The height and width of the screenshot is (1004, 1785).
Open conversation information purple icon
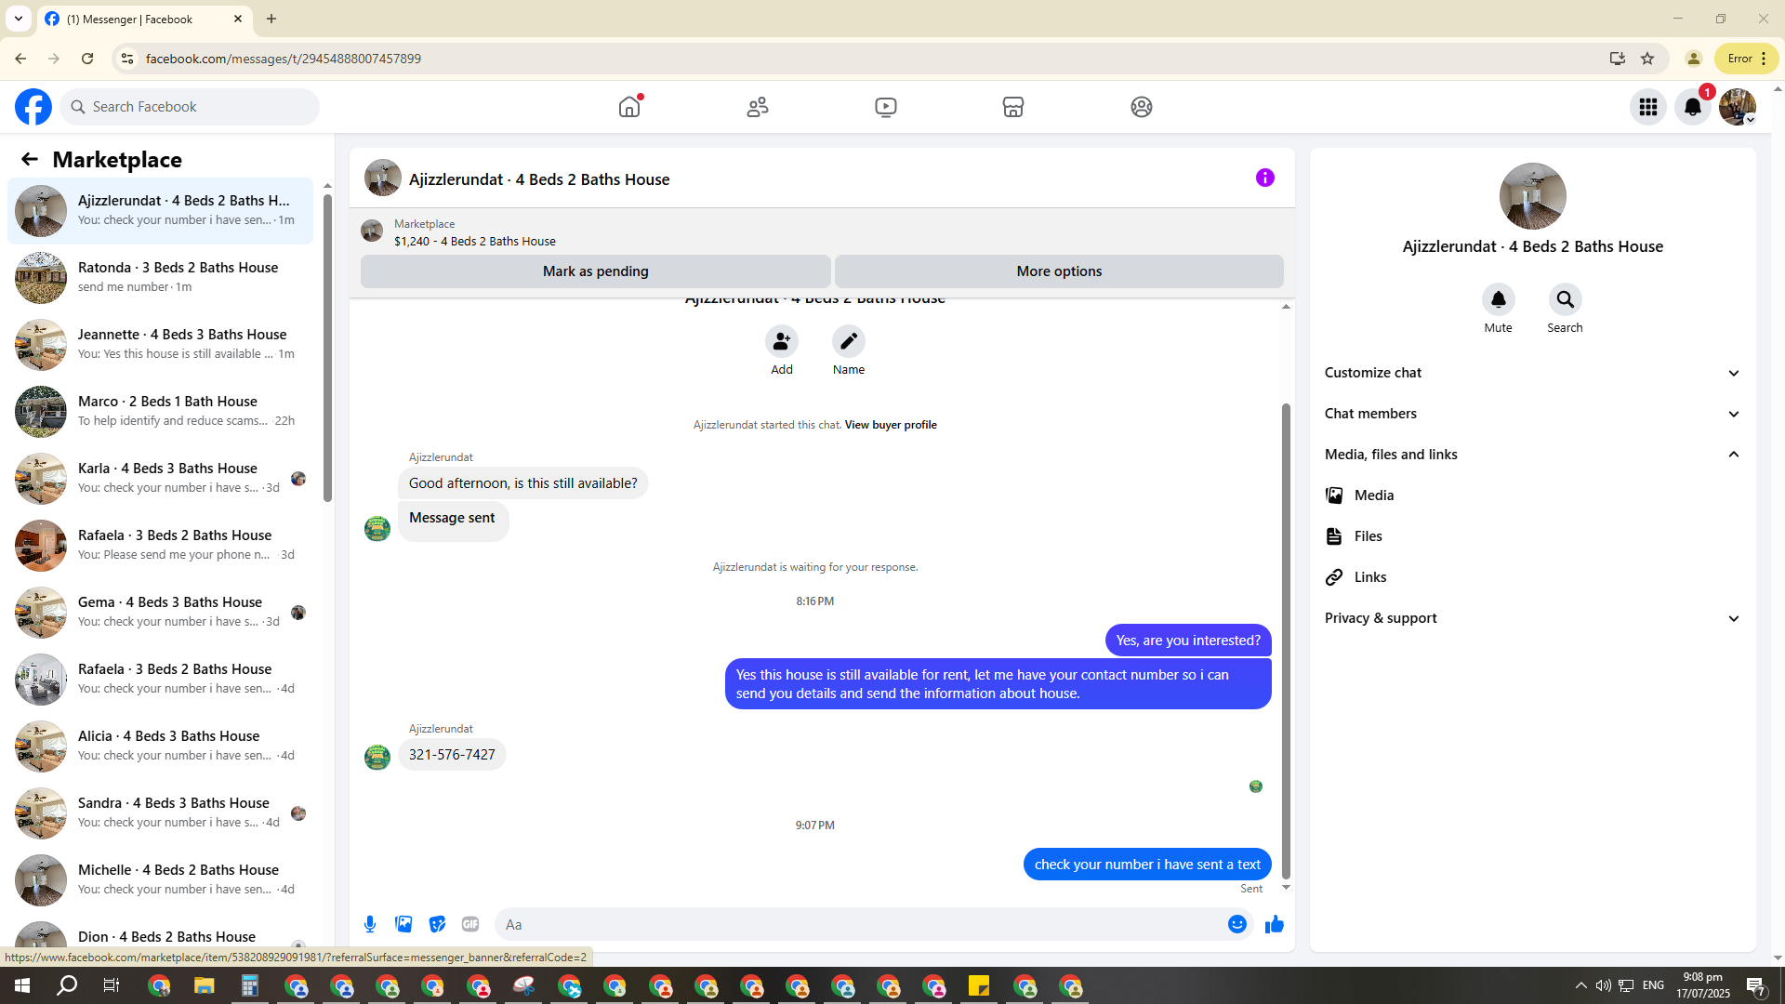[1265, 178]
